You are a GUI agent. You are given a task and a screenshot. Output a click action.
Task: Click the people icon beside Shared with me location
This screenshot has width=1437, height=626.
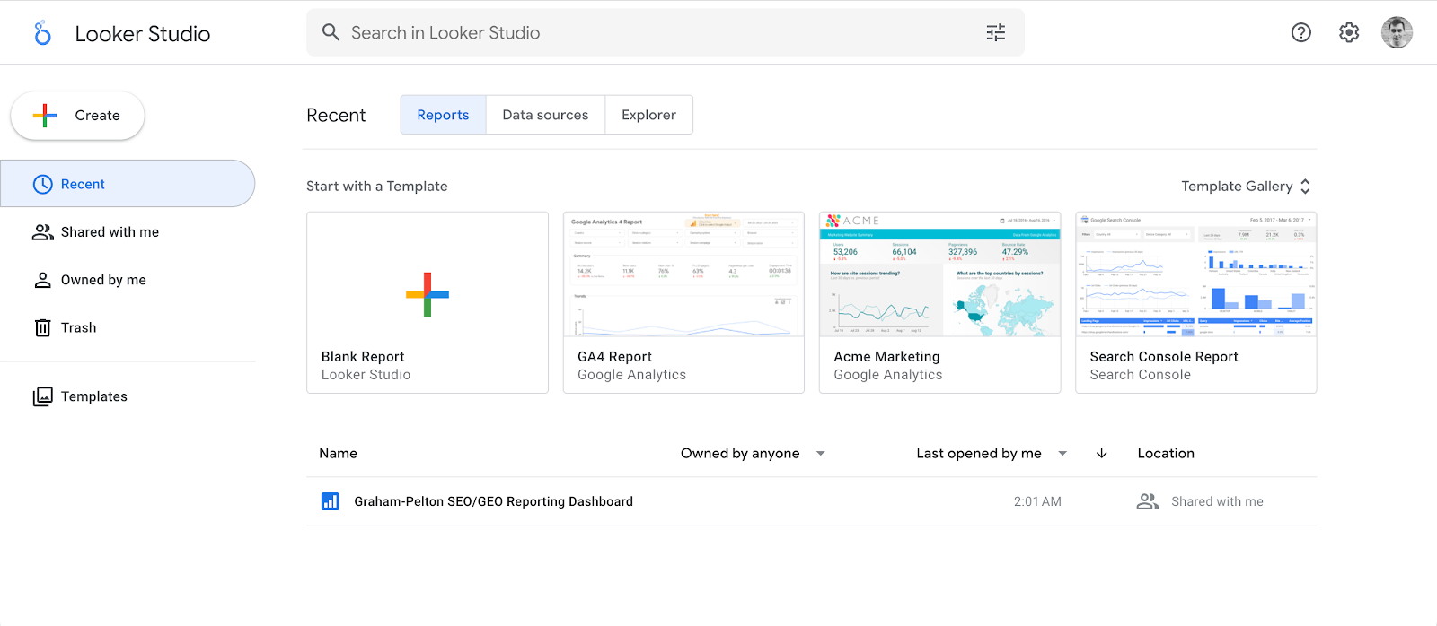[x=1148, y=501]
